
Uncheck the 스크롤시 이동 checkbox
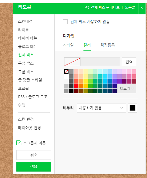(19, 143)
